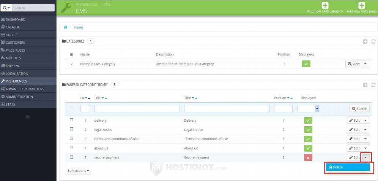This screenshot has width=378, height=181.
Task: Click the Add new CMS page plus icon
Action: [362, 5]
